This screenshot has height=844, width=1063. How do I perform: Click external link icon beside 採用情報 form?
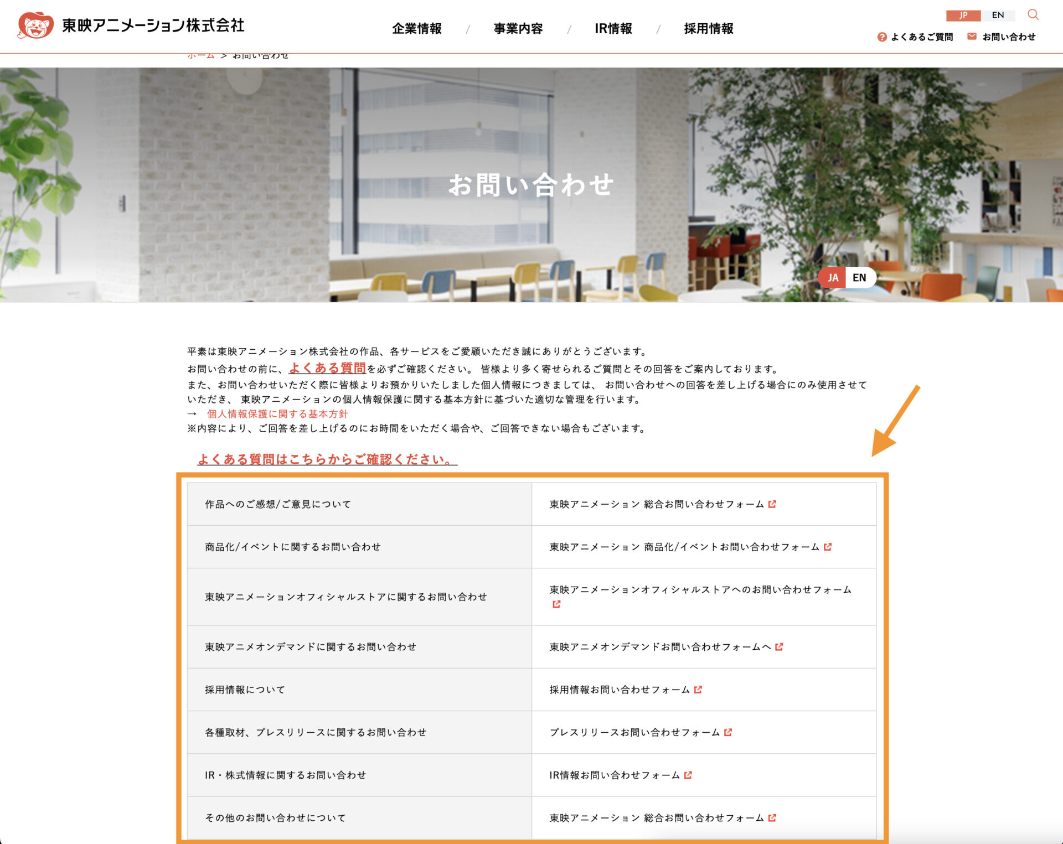698,690
